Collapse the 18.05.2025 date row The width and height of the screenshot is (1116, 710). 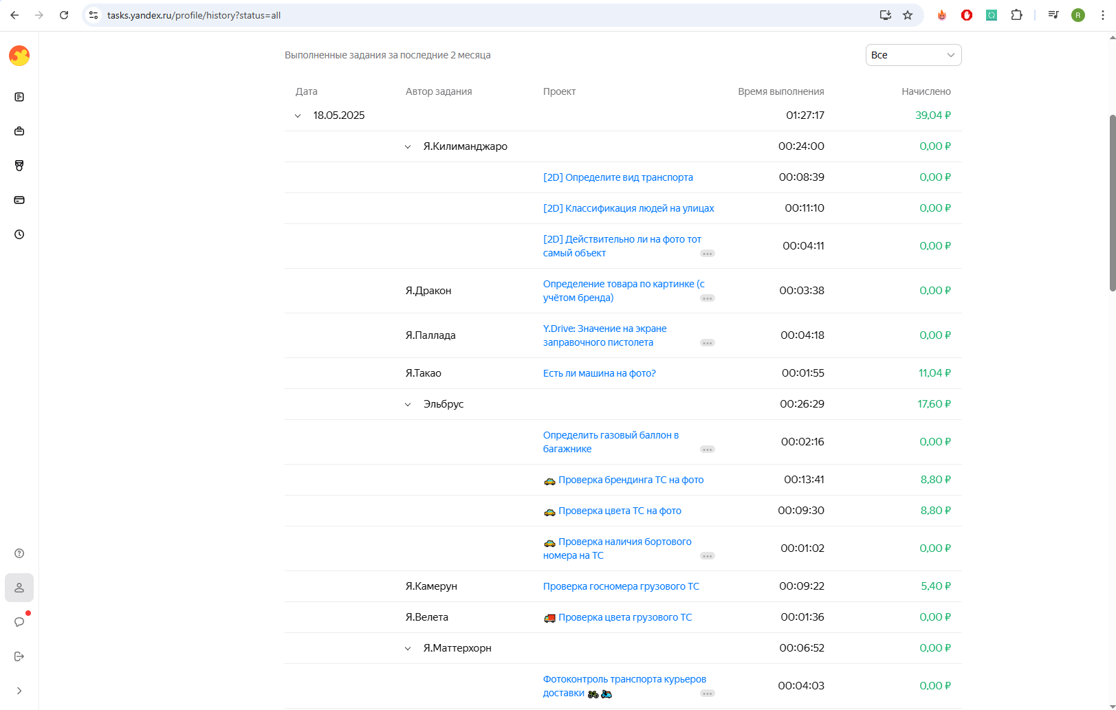click(x=298, y=115)
